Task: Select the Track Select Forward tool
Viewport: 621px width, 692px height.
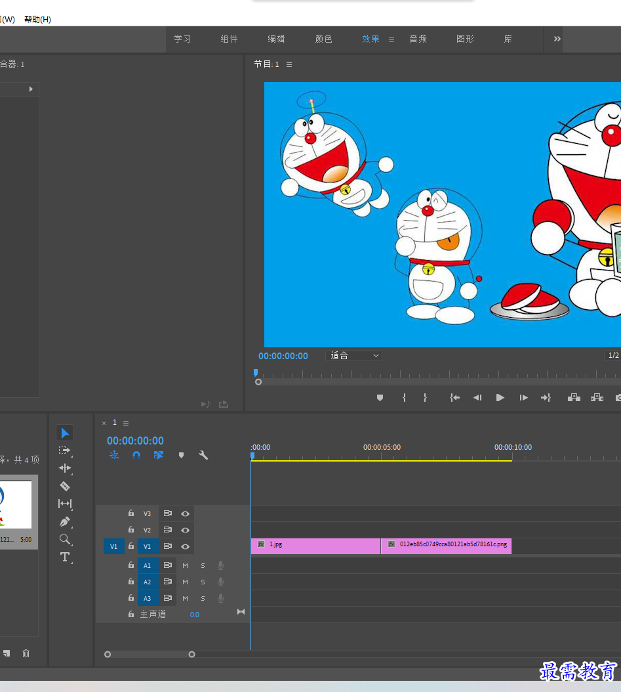Action: pos(65,450)
